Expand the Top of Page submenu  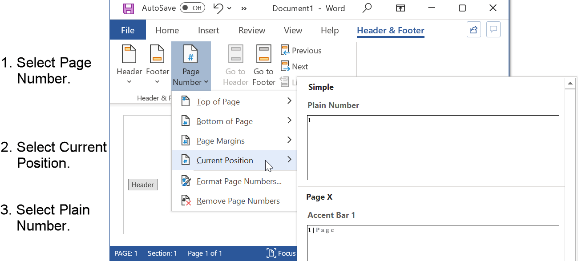(x=218, y=101)
